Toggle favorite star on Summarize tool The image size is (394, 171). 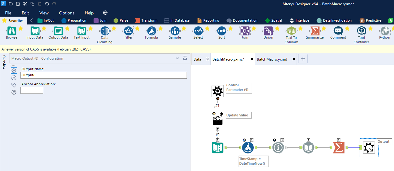click(324, 29)
